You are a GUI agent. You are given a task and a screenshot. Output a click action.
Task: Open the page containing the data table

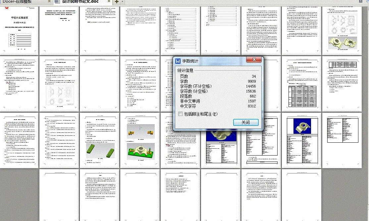pos(302,84)
